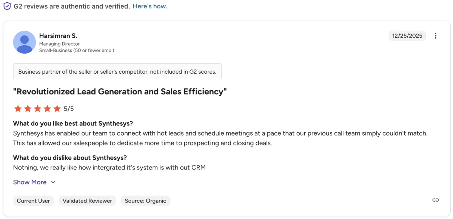Click the fifth rating star
453x219 pixels.
pyautogui.click(x=57, y=109)
